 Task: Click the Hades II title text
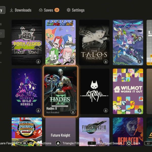(x=52, y=108)
